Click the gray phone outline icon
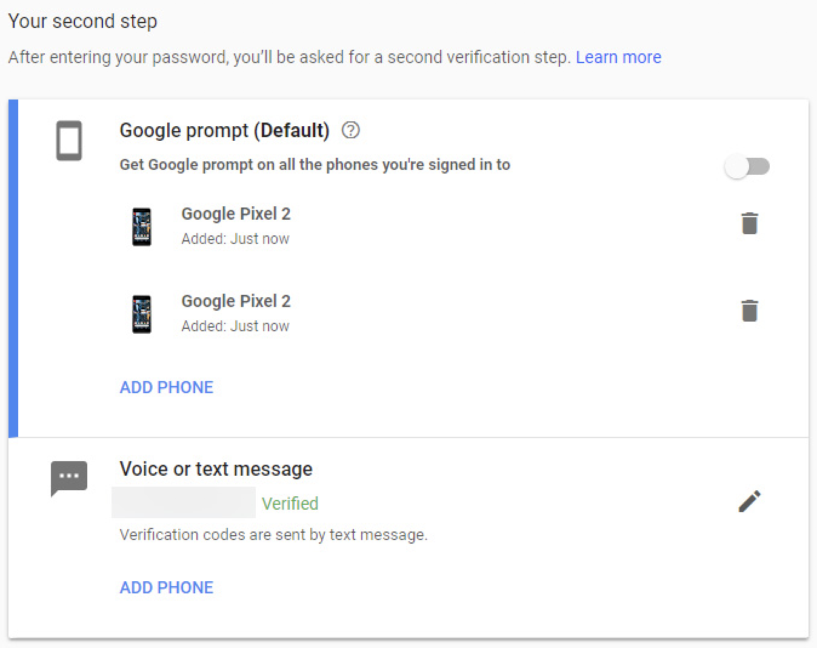 [x=69, y=141]
